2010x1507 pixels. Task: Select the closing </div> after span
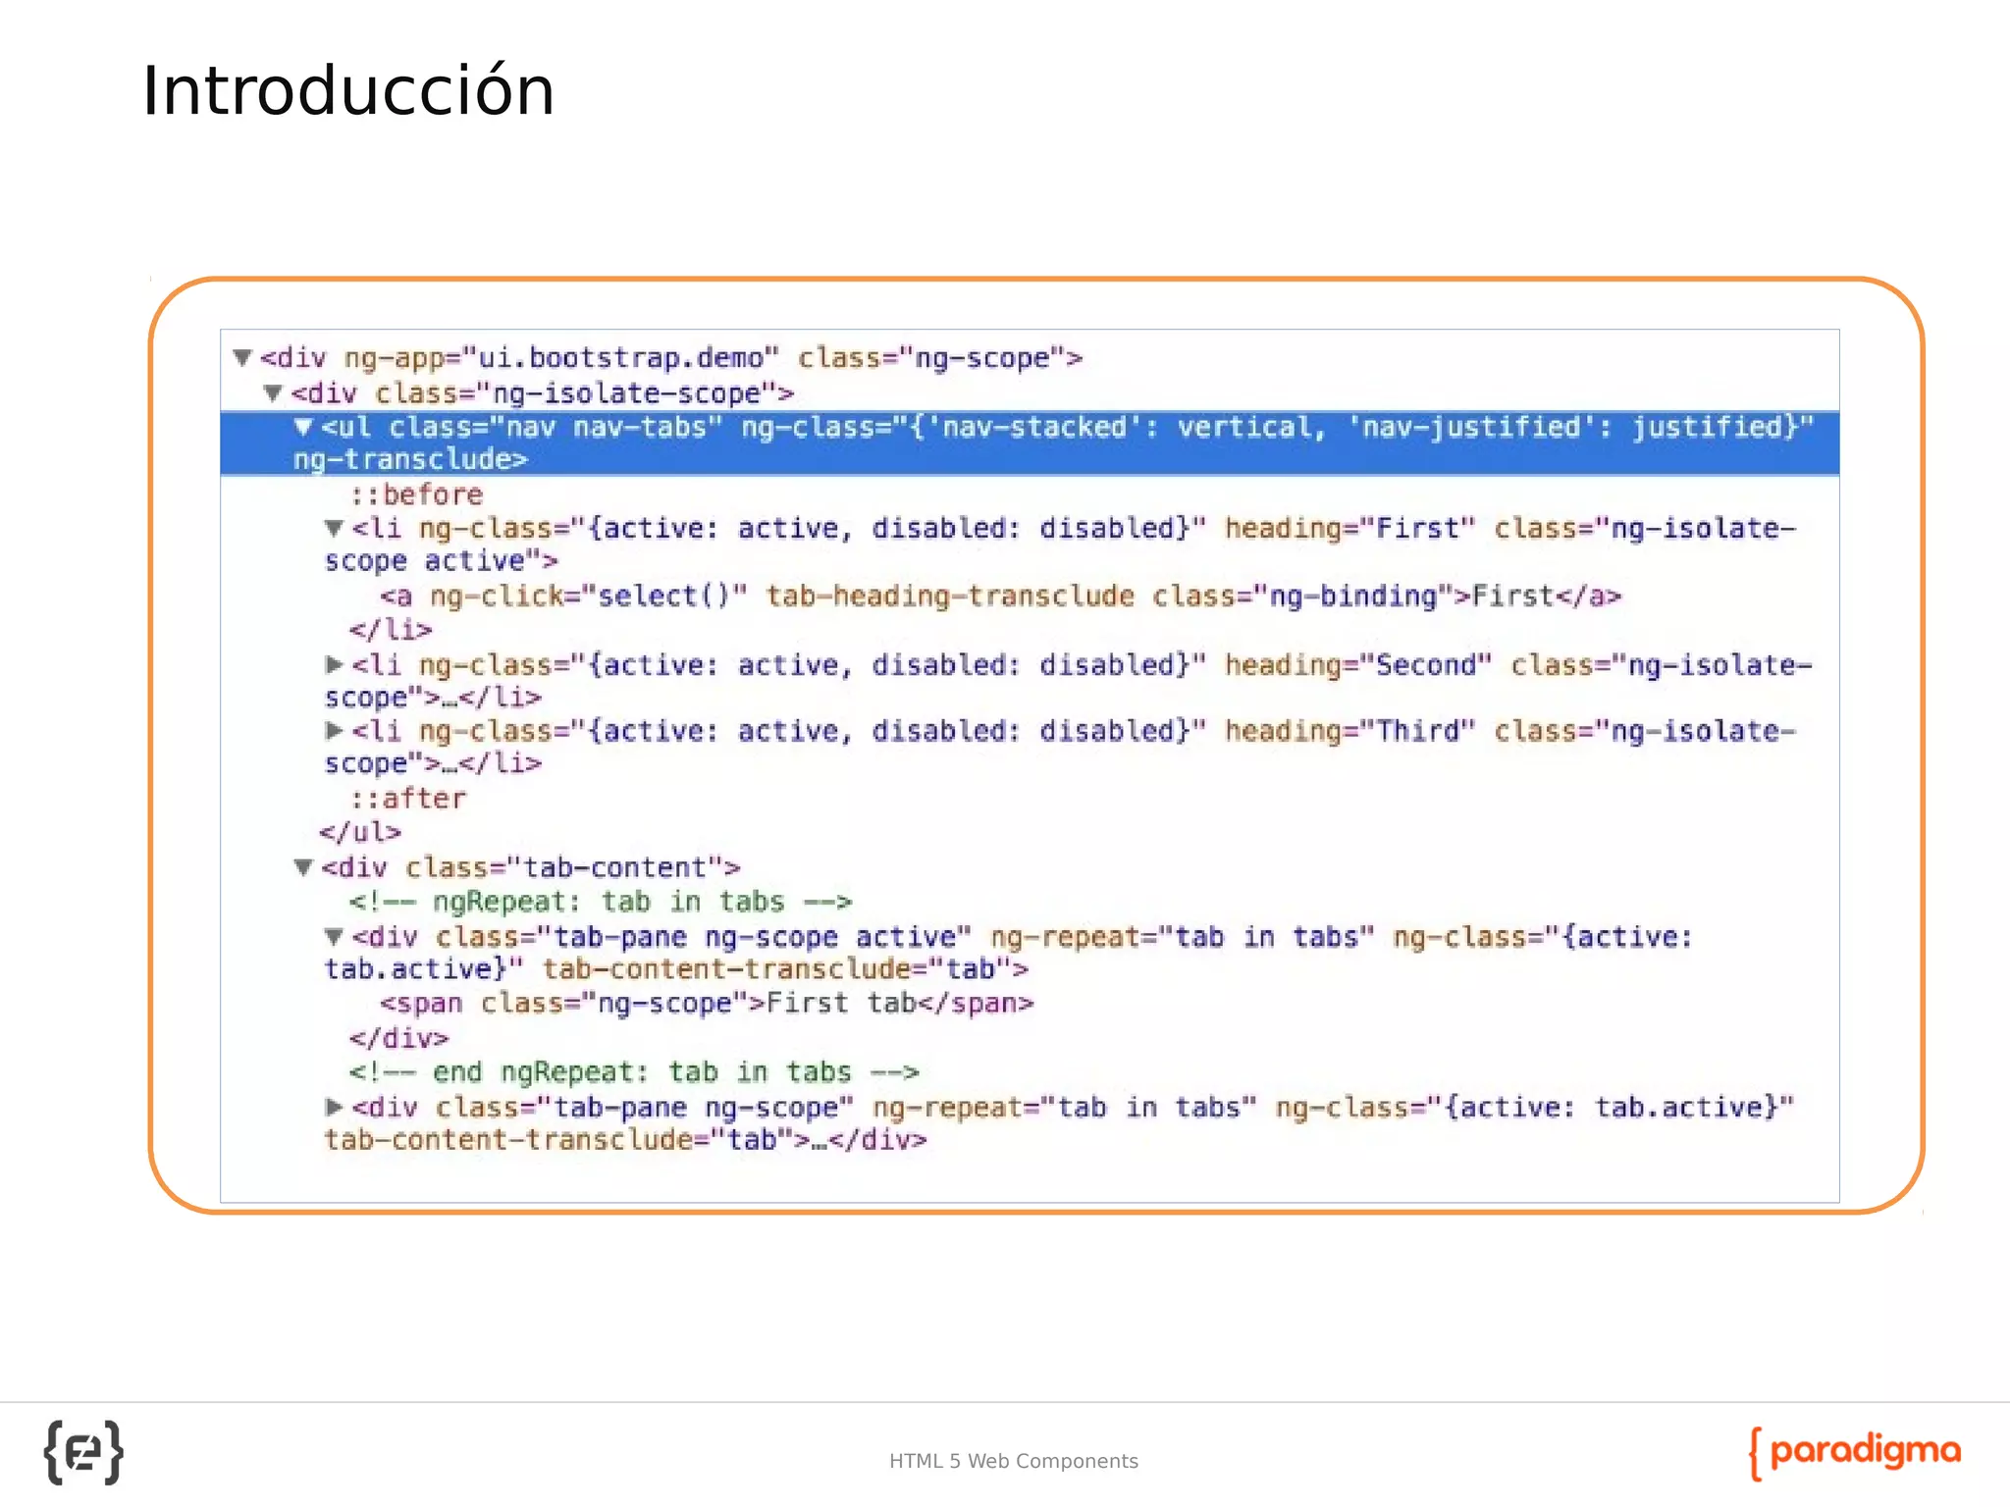pos(398,1038)
